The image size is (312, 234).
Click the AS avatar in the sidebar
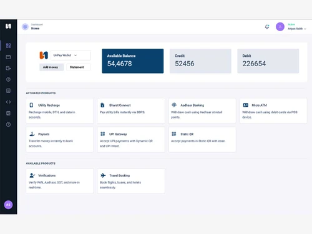pos(8,205)
